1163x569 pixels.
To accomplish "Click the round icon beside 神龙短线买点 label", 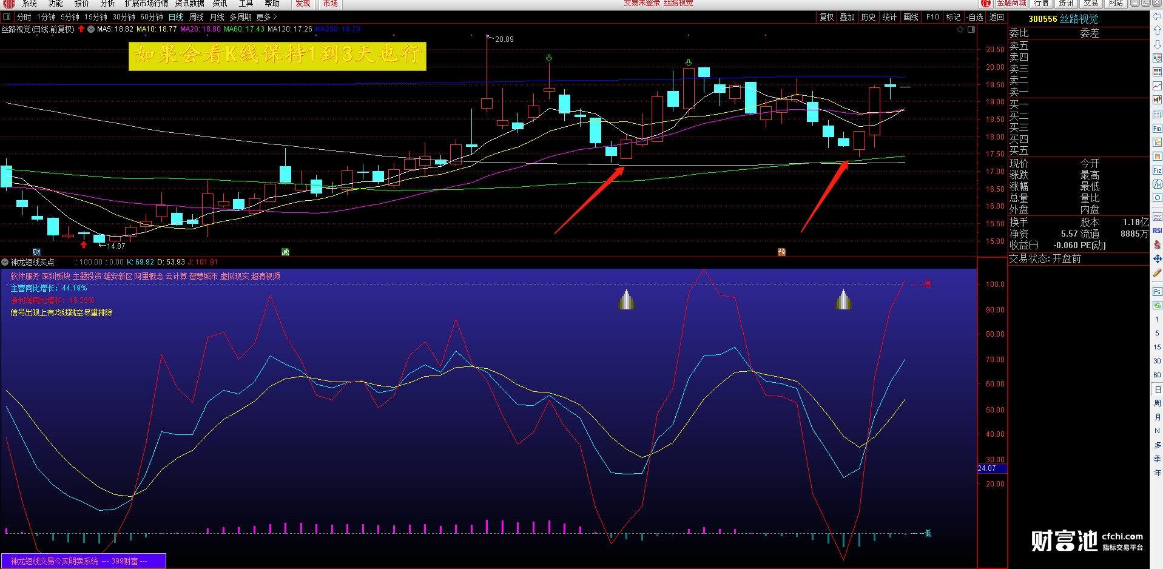I will coord(5,262).
